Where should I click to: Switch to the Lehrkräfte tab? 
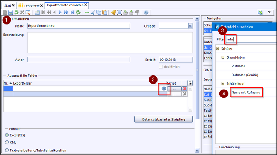pyautogui.click(x=30, y=6)
